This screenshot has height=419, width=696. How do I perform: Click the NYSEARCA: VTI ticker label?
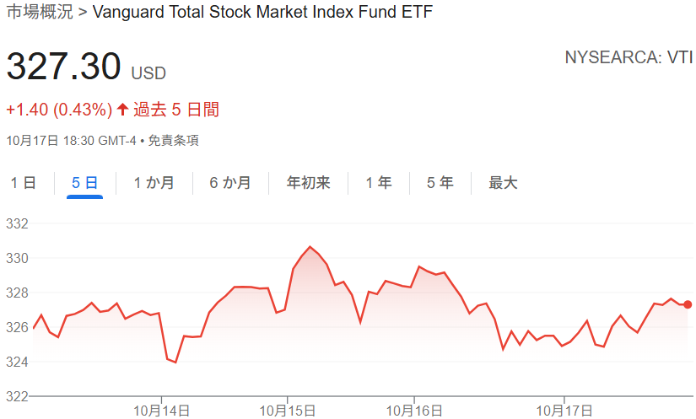pyautogui.click(x=629, y=57)
